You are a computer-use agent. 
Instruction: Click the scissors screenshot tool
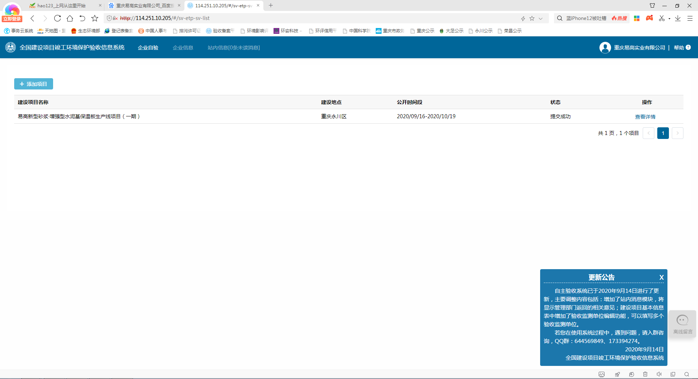click(662, 18)
